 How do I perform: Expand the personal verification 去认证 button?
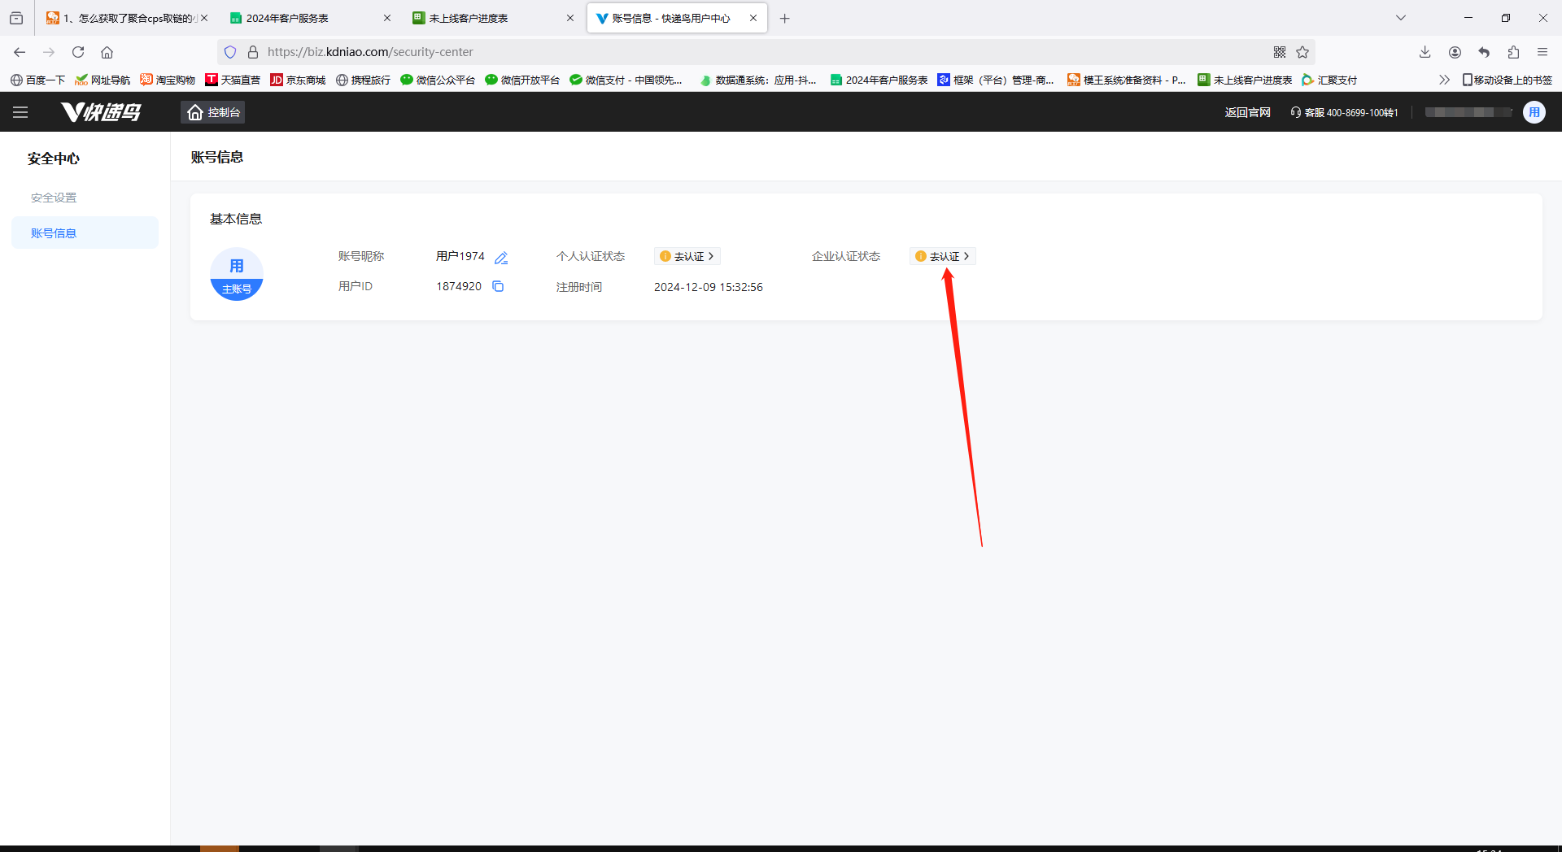[687, 256]
